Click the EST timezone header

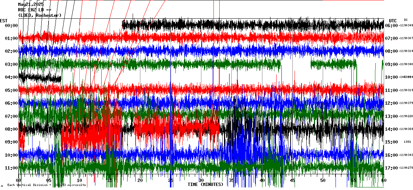click(x=4, y=20)
